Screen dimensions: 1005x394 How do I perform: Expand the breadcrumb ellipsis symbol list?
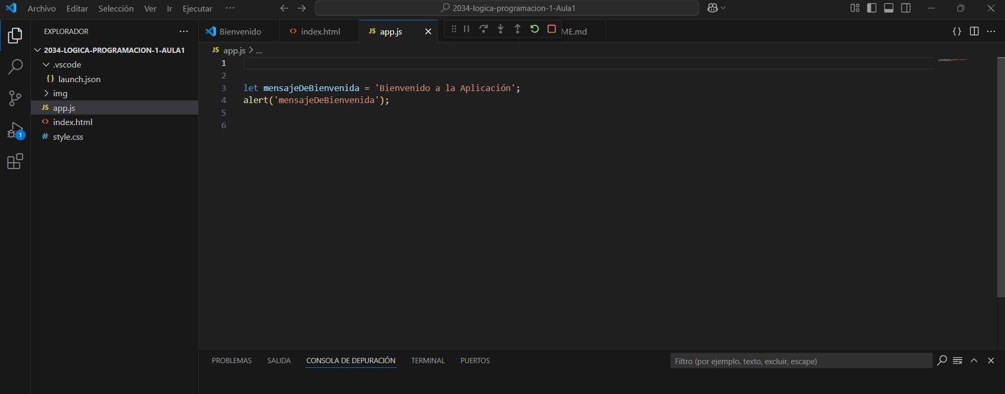coord(259,50)
